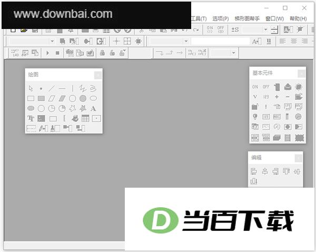Add the ABC text display component in row four
This screenshot has height=252, width=316.
pos(276,117)
